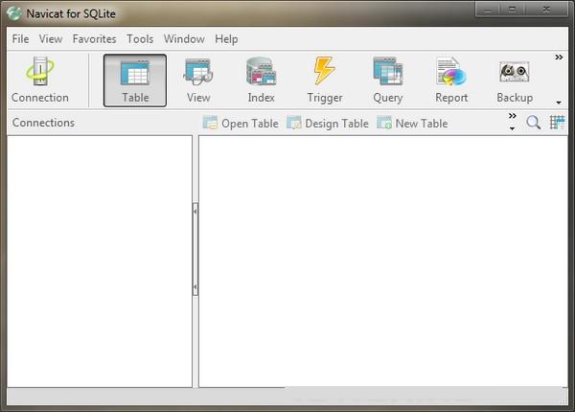Select the Table toolbar icon
The width and height of the screenshot is (575, 412).
tap(135, 80)
